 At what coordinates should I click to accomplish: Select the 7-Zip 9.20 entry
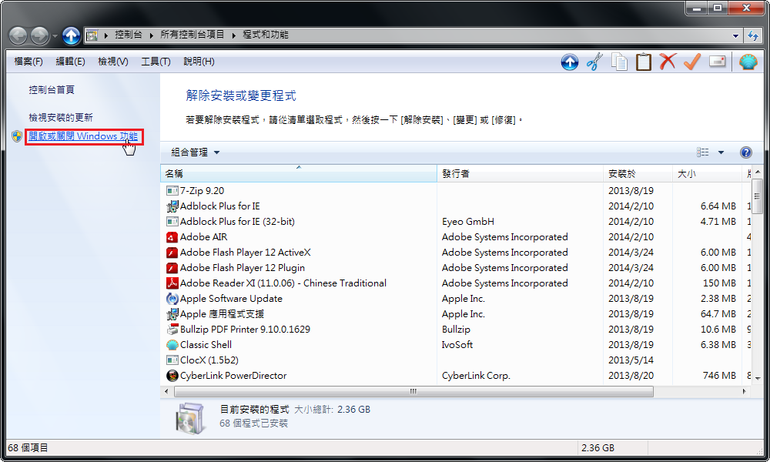[202, 190]
